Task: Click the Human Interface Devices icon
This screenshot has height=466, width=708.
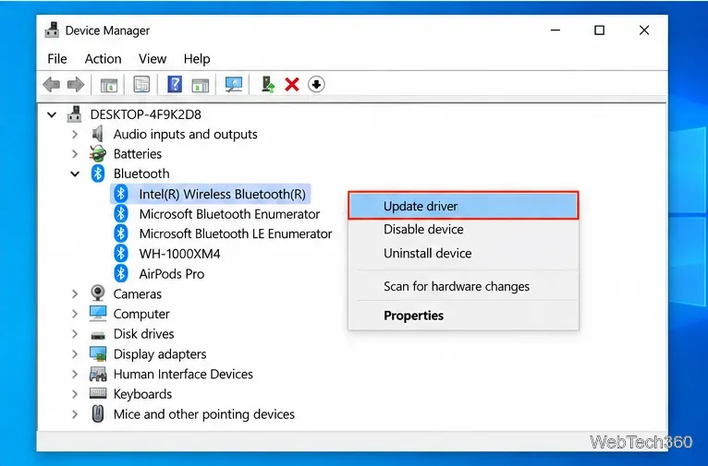Action: [x=98, y=374]
